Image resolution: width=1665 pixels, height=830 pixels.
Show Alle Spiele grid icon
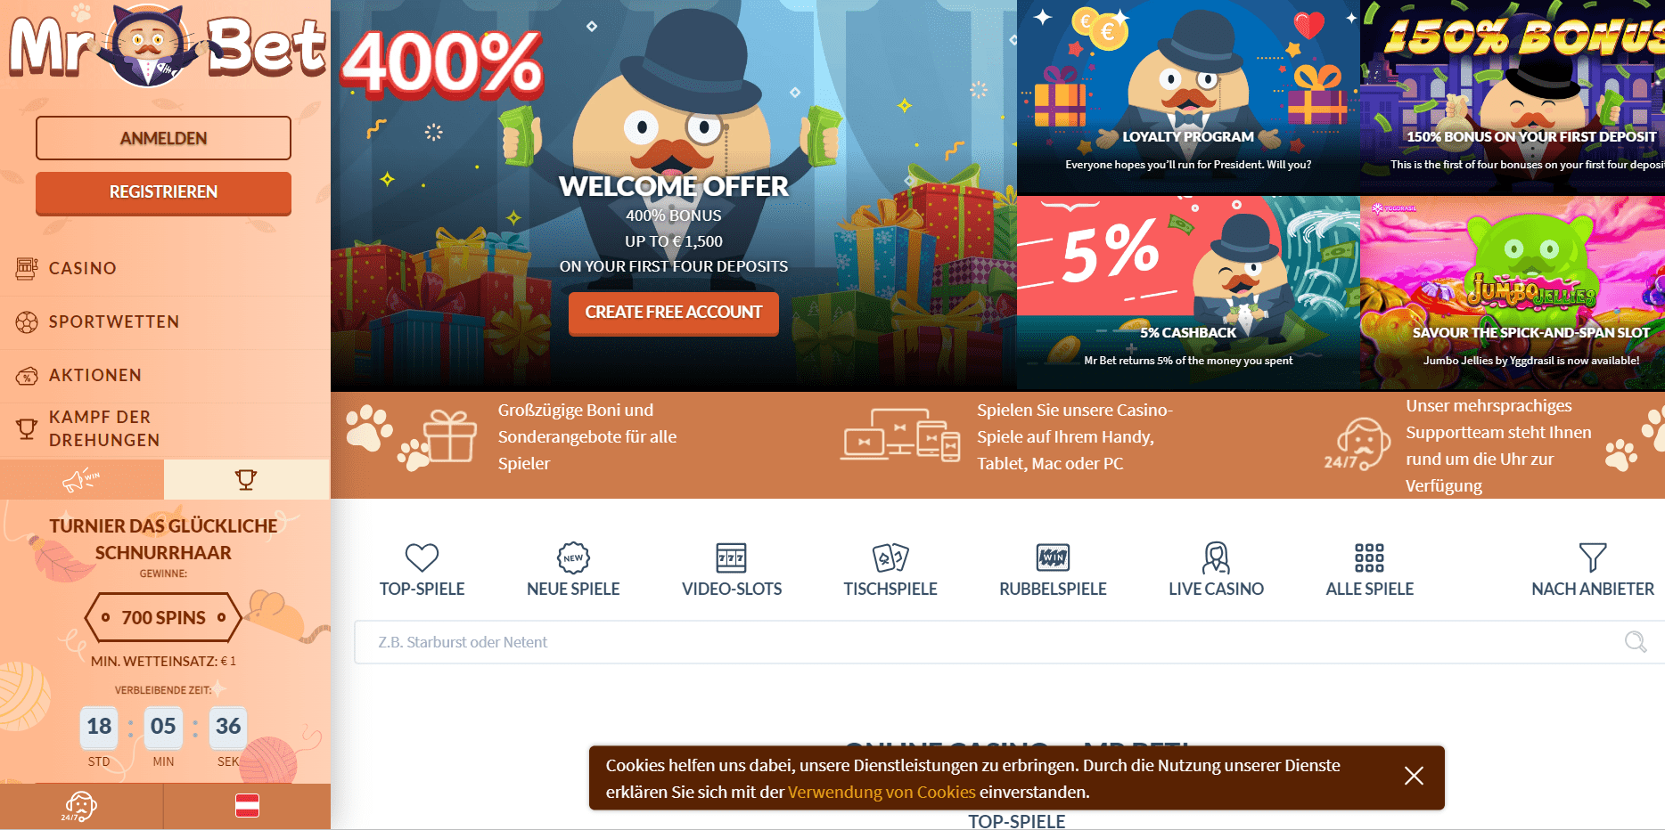pos(1369,558)
